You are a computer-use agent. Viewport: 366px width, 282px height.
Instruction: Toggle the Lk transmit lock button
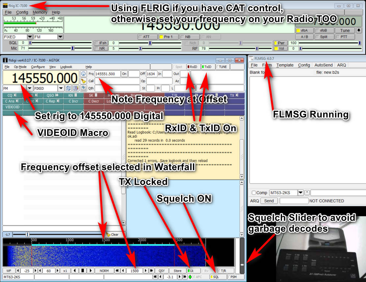tap(194, 271)
